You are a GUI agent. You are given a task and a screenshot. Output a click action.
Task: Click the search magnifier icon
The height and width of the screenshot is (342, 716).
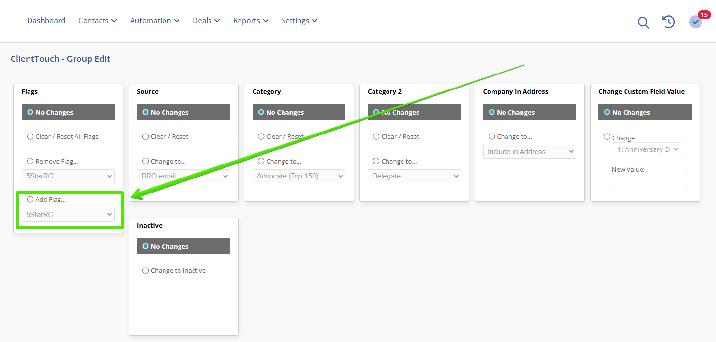(x=643, y=22)
